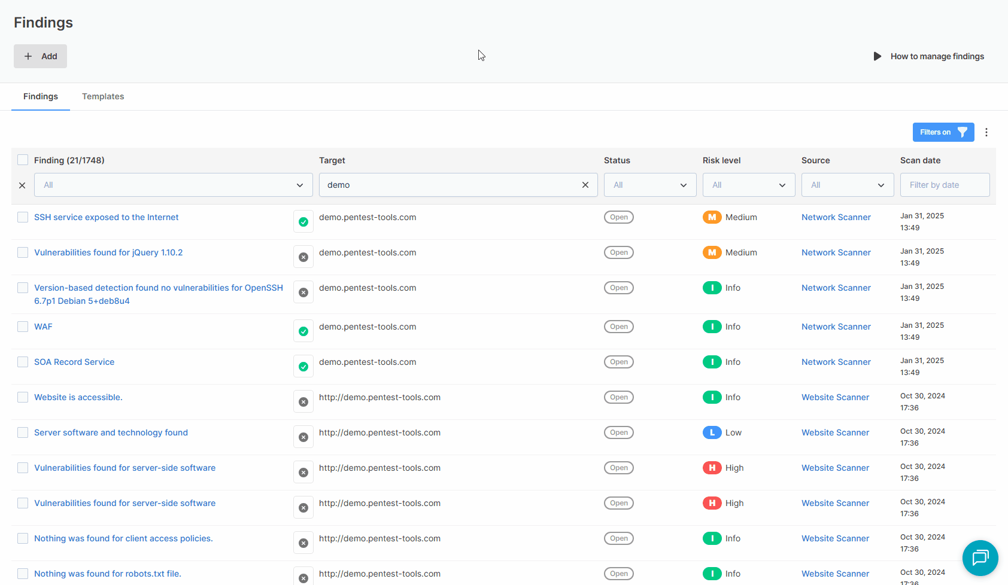The width and height of the screenshot is (1008, 585).
Task: Toggle the 'Filters on' button
Action: 943,132
